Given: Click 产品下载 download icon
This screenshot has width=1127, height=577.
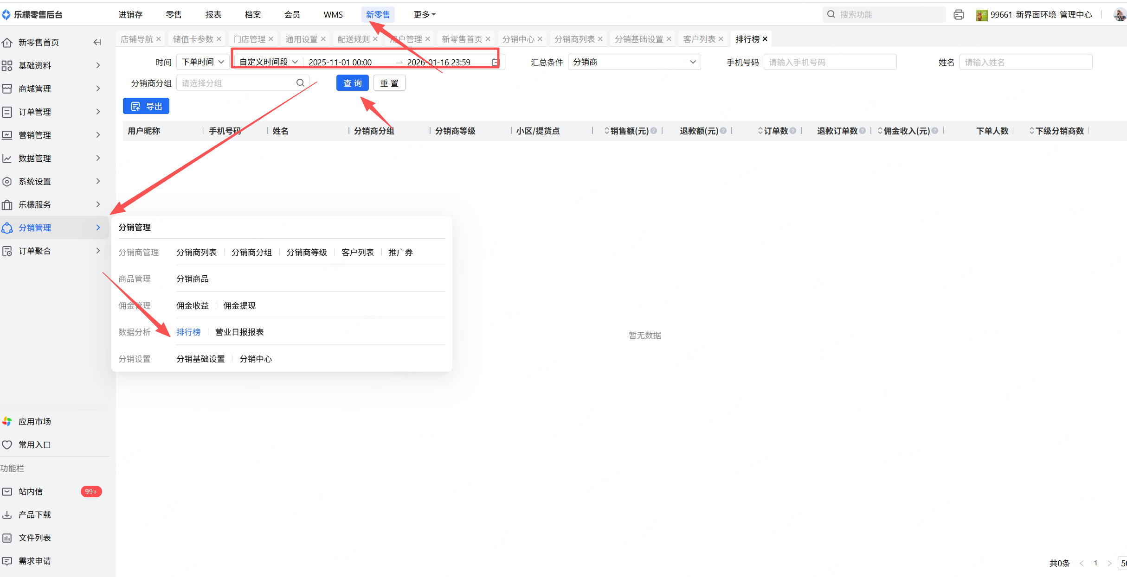Looking at the screenshot, I should point(7,514).
